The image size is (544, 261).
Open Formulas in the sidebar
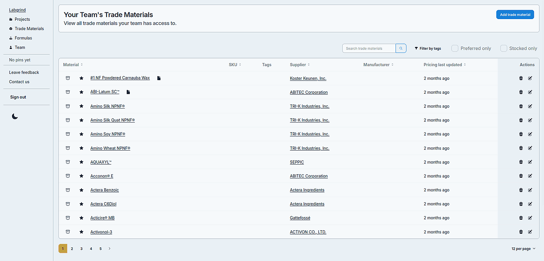point(23,38)
